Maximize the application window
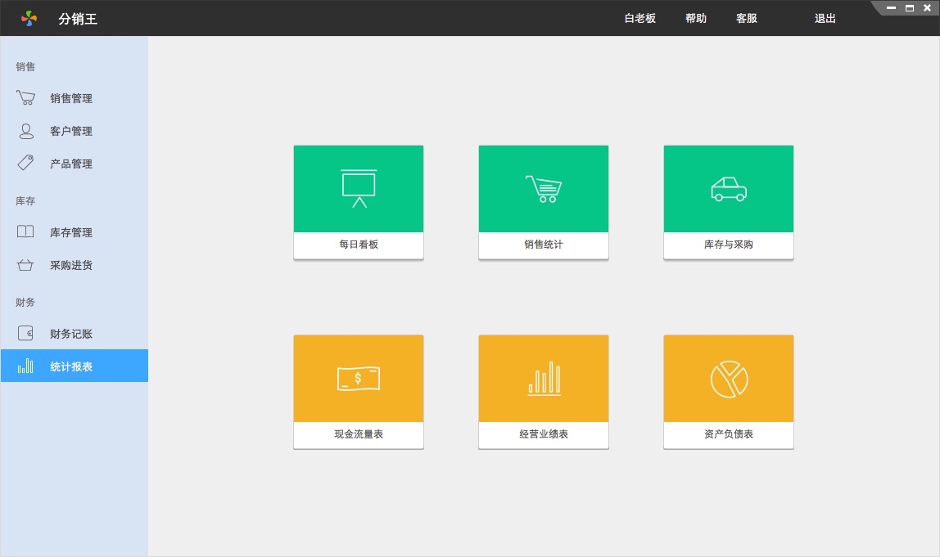 pyautogui.click(x=910, y=8)
